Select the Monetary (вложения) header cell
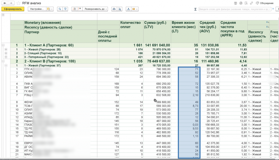Image resolution: width=279 pixels, height=160 pixels. (x=60, y=23)
